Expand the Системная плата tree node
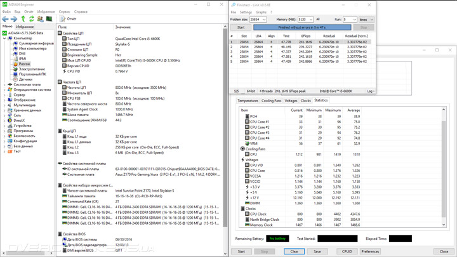 tap(4, 84)
